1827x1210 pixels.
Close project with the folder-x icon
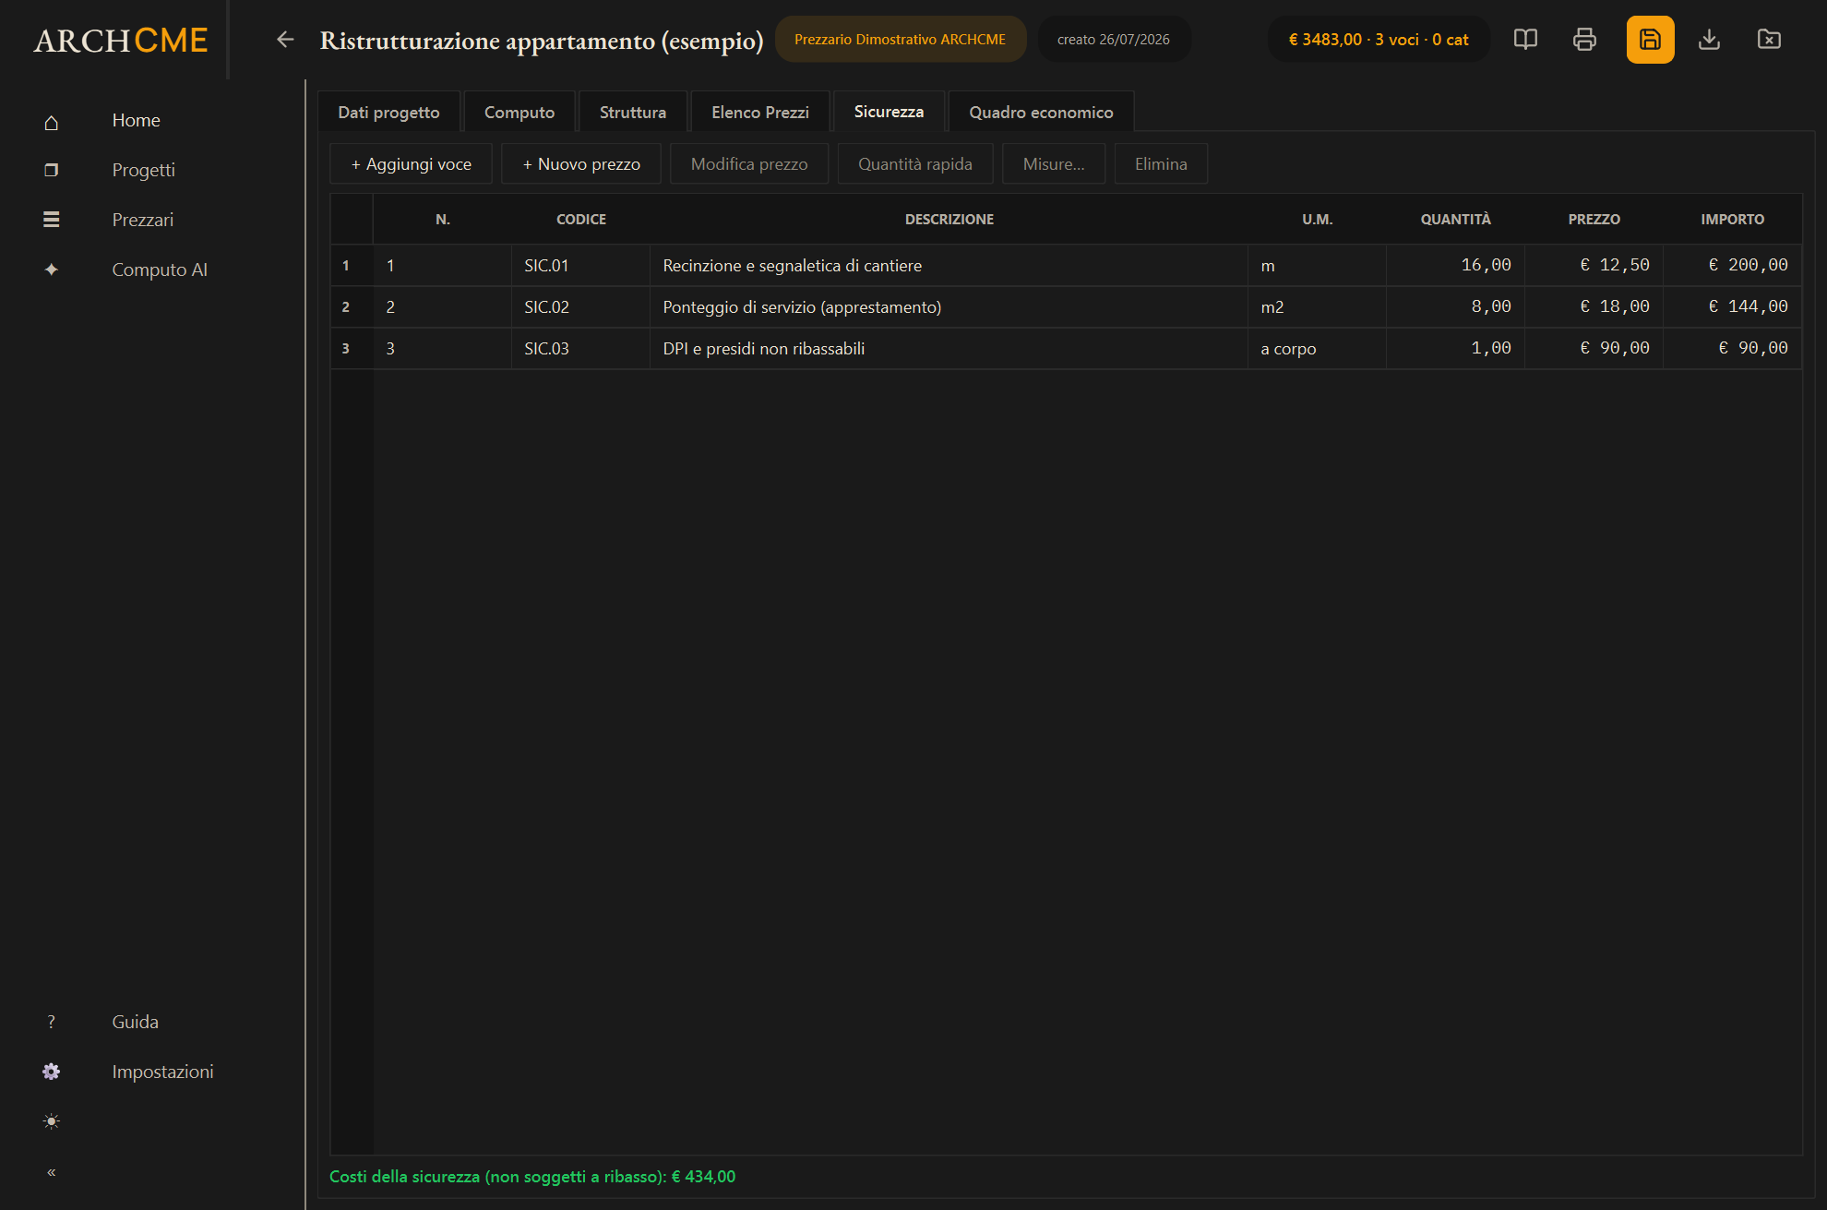[x=1769, y=40]
